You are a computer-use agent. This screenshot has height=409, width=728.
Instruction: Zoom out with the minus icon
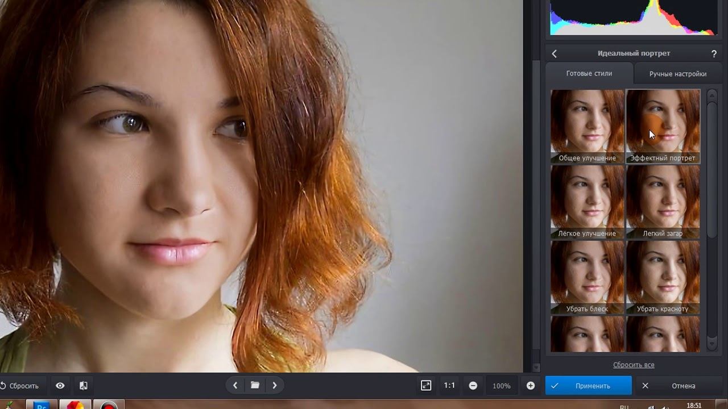coord(473,386)
